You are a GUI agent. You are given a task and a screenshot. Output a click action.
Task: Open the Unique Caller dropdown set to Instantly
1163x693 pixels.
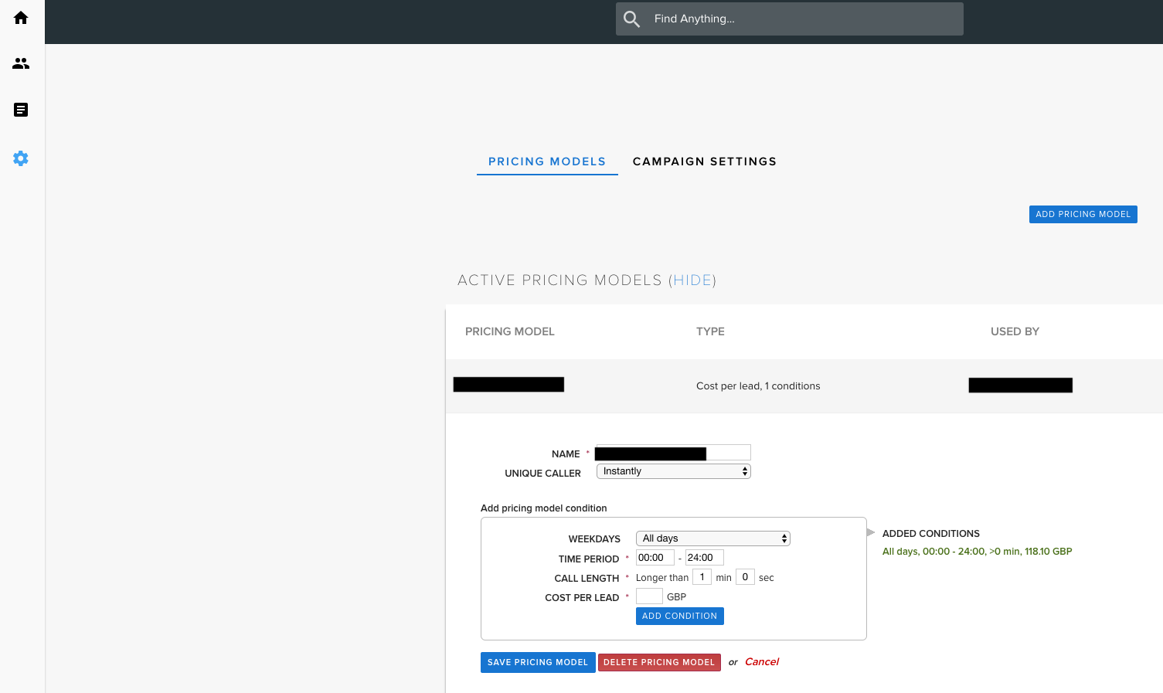coord(672,470)
